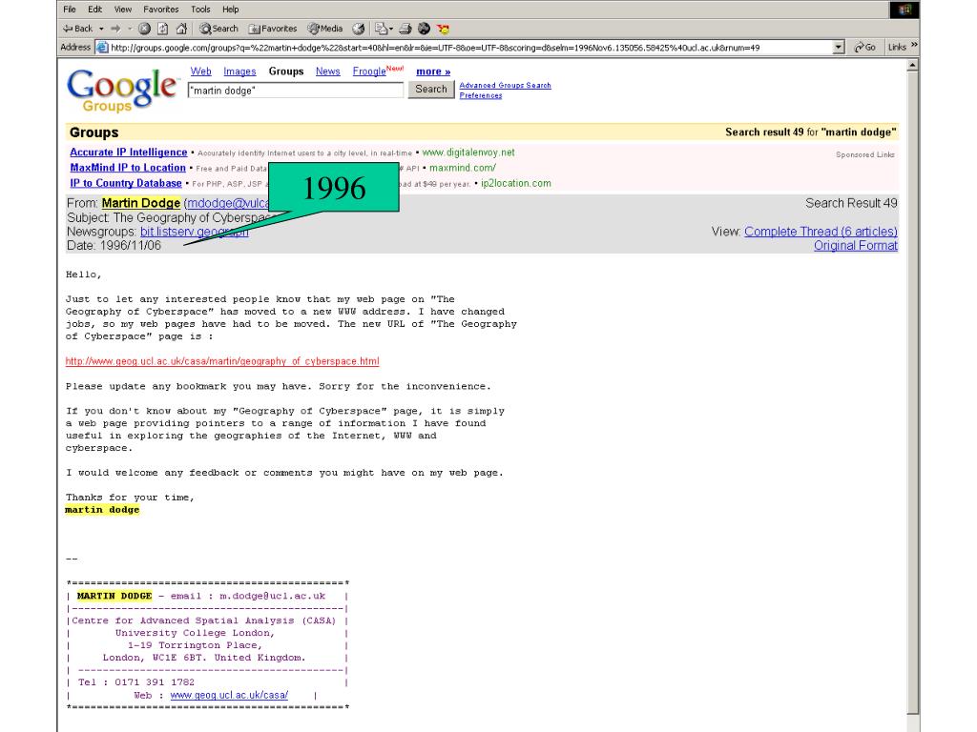Screen dimensions: 977x732
Task: Open the Back history dropdown arrow
Action: pos(101,29)
